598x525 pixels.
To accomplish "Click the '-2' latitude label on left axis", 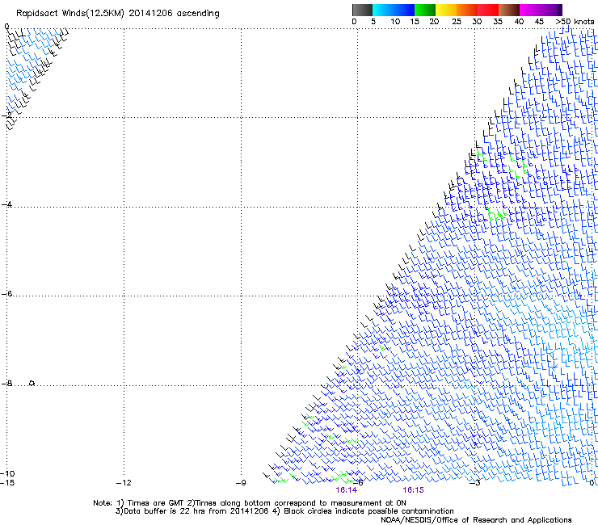I will point(7,115).
